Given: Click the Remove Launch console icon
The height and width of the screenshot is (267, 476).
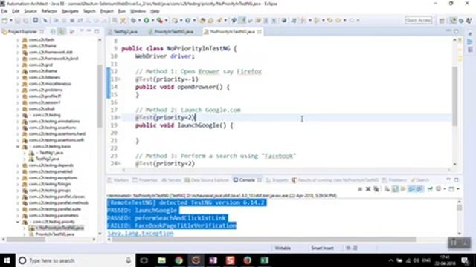Looking at the screenshot, I should click(368, 189).
